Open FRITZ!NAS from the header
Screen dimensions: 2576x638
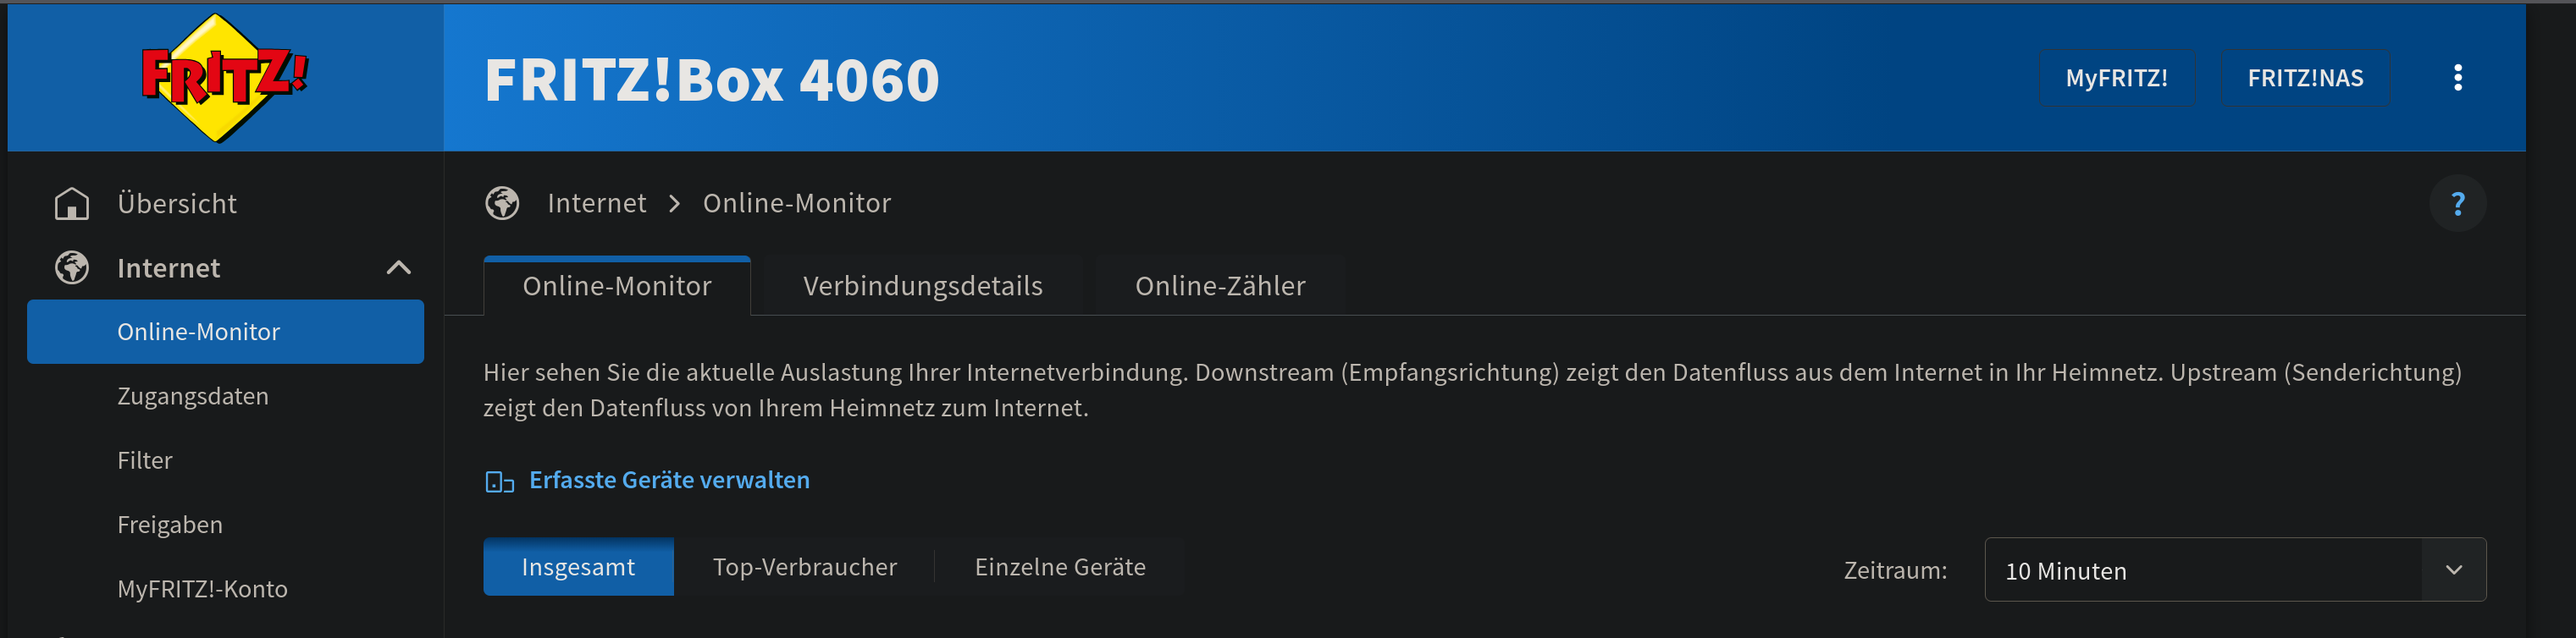point(2305,78)
